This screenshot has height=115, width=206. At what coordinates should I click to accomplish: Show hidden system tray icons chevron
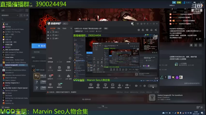click(x=173, y=113)
